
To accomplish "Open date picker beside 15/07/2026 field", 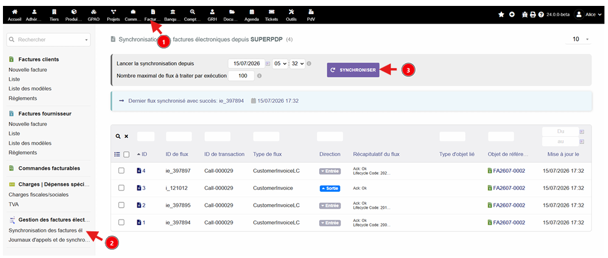I will click(268, 63).
